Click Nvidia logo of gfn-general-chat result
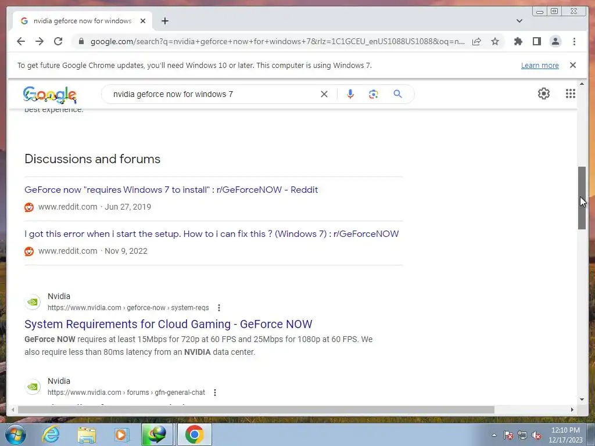Viewport: 595px width, 446px height. [33, 386]
